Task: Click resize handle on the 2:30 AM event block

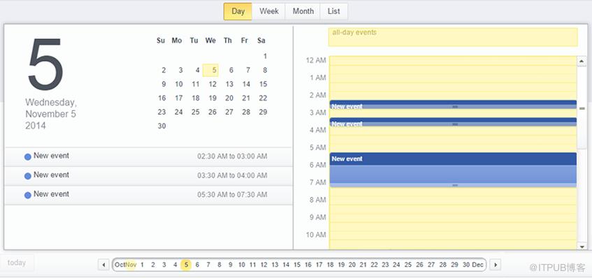Action: (455, 107)
